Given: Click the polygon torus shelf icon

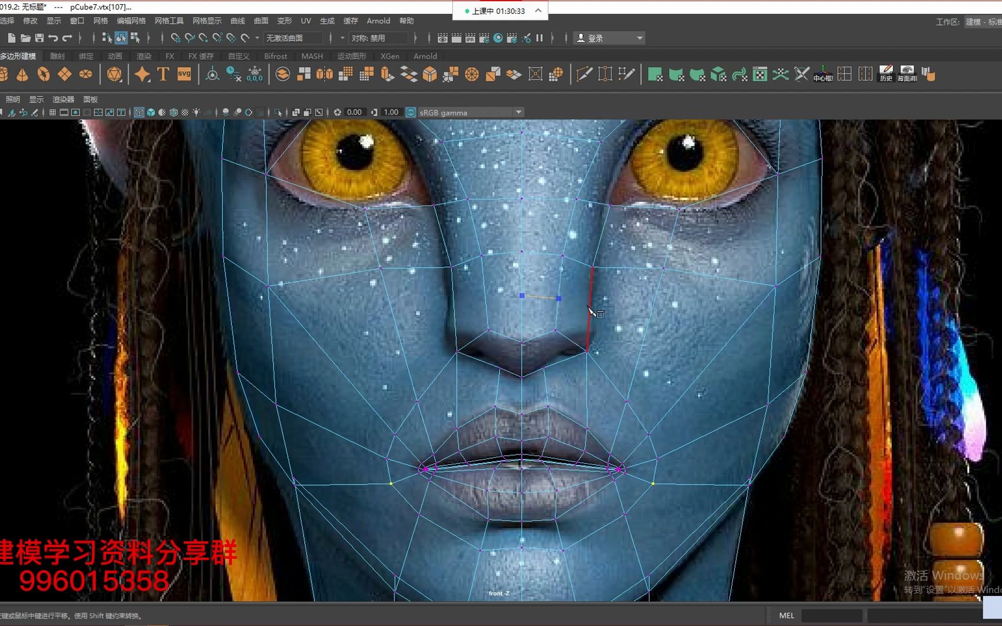Looking at the screenshot, I should click(x=43, y=74).
